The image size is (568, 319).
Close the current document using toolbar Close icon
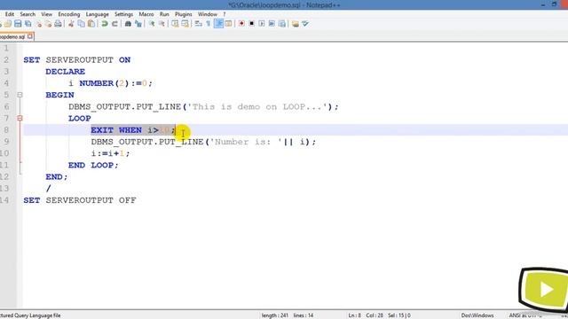point(38,24)
